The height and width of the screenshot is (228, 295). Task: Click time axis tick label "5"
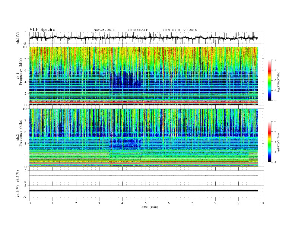(146, 203)
